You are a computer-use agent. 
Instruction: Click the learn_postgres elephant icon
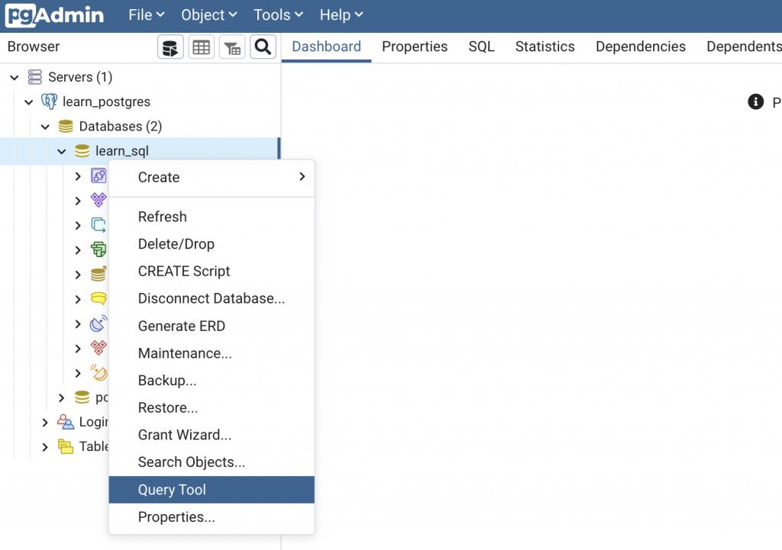50,101
